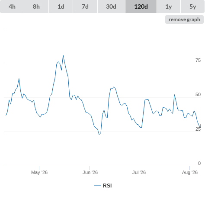The height and width of the screenshot is (197, 205).
Task: Switch to the 4h time range tab
Action: point(12,6)
